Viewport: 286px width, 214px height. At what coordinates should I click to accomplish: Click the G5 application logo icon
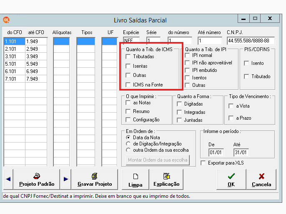point(6,20)
